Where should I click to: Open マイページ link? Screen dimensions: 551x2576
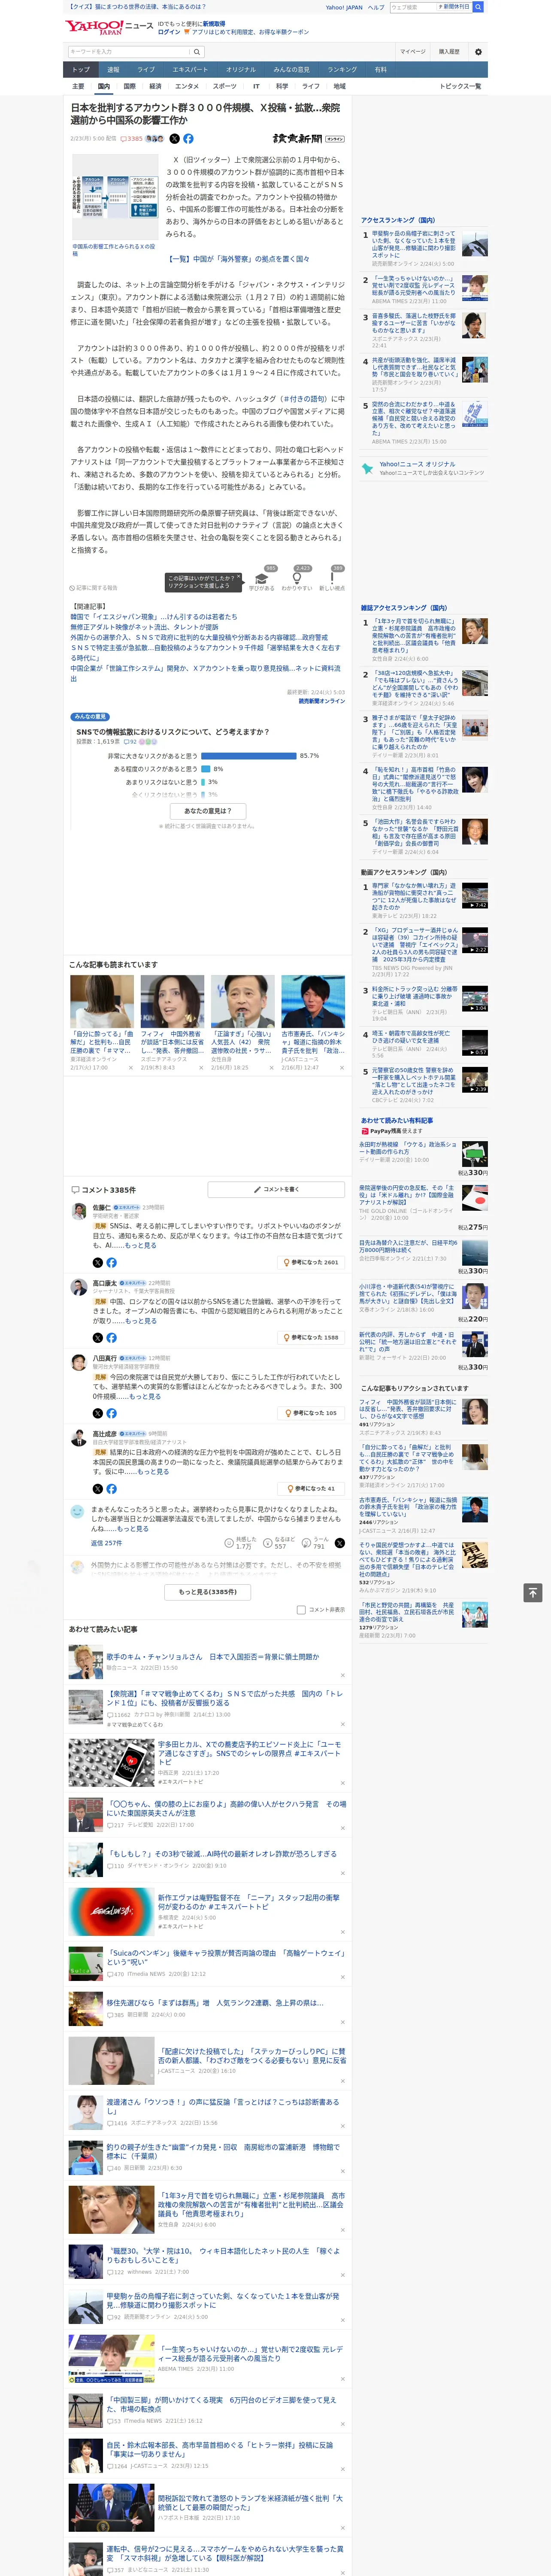coord(412,52)
